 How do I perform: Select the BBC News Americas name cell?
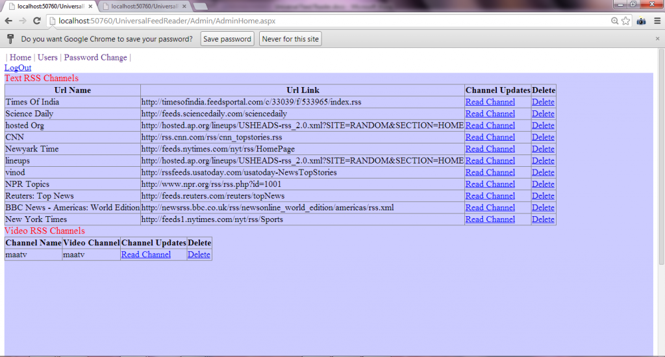click(73, 207)
